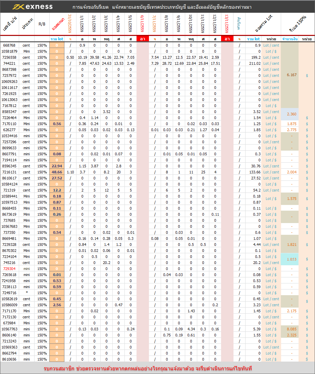
Task: Click account number 668768
Action: click(9, 45)
